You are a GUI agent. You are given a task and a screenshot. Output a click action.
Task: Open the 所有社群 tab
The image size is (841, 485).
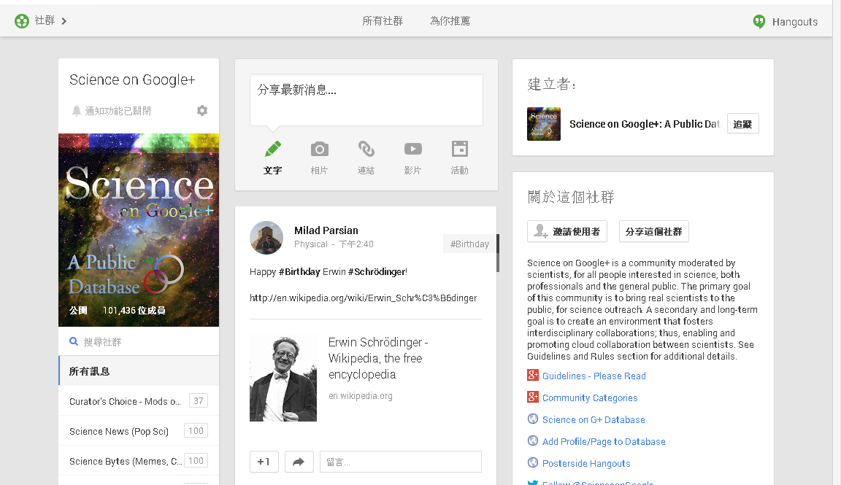tap(383, 21)
